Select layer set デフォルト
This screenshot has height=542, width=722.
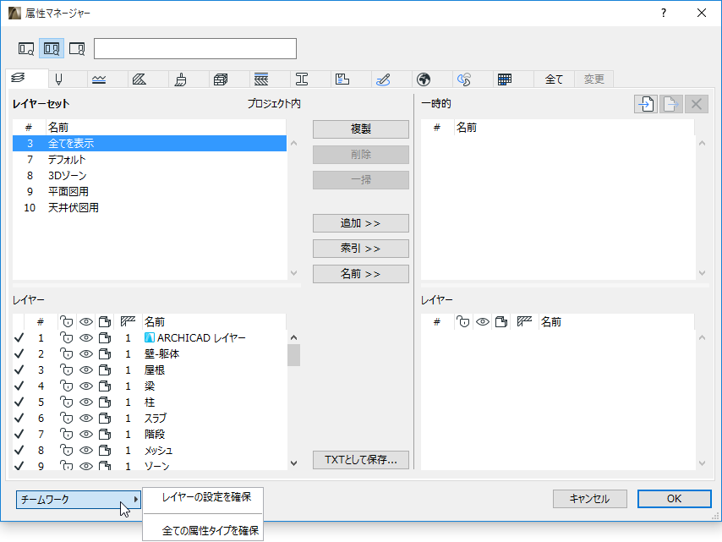coord(150,160)
